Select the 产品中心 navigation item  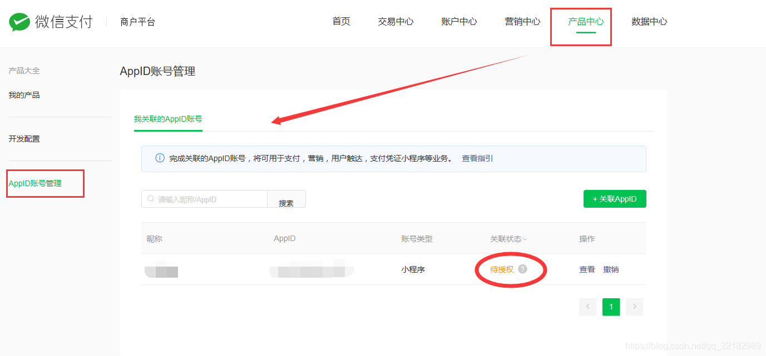[586, 22]
